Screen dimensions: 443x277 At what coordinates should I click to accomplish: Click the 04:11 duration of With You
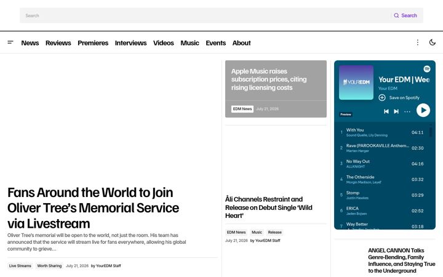click(x=417, y=132)
